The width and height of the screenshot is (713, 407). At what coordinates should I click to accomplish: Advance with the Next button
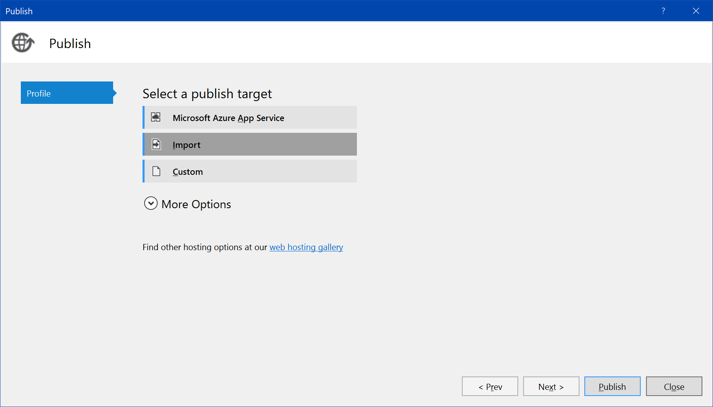(x=551, y=386)
